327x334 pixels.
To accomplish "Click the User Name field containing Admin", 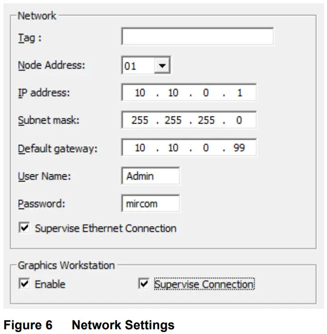I will coord(150,176).
